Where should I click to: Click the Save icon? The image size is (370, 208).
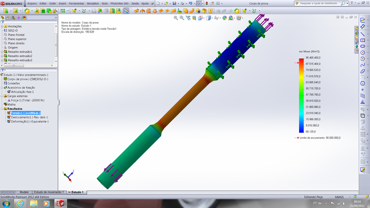coord(174,3)
